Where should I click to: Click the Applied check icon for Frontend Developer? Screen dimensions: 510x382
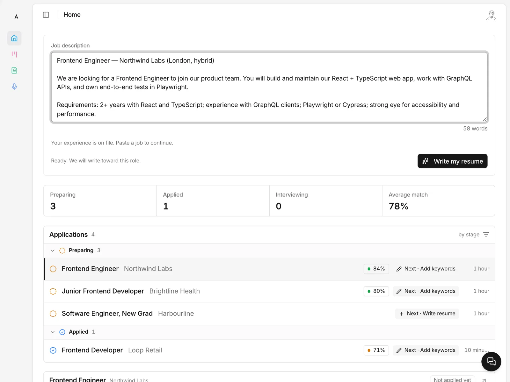coord(53,350)
